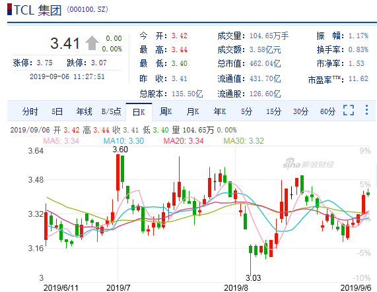377x292 pixels.
Task: Select the 15分 chart tab
Action: (273, 111)
